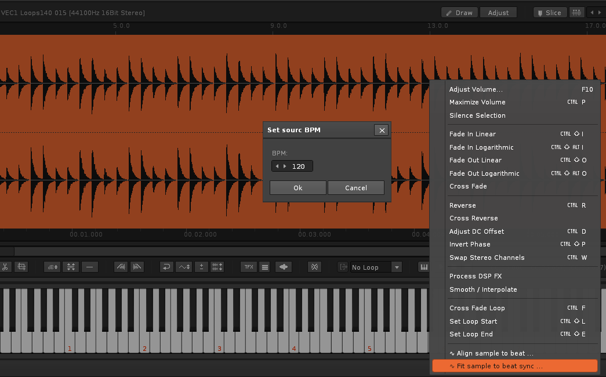Click the crop/trim selection icon
Viewport: 606px width, 377px height.
pos(21,267)
